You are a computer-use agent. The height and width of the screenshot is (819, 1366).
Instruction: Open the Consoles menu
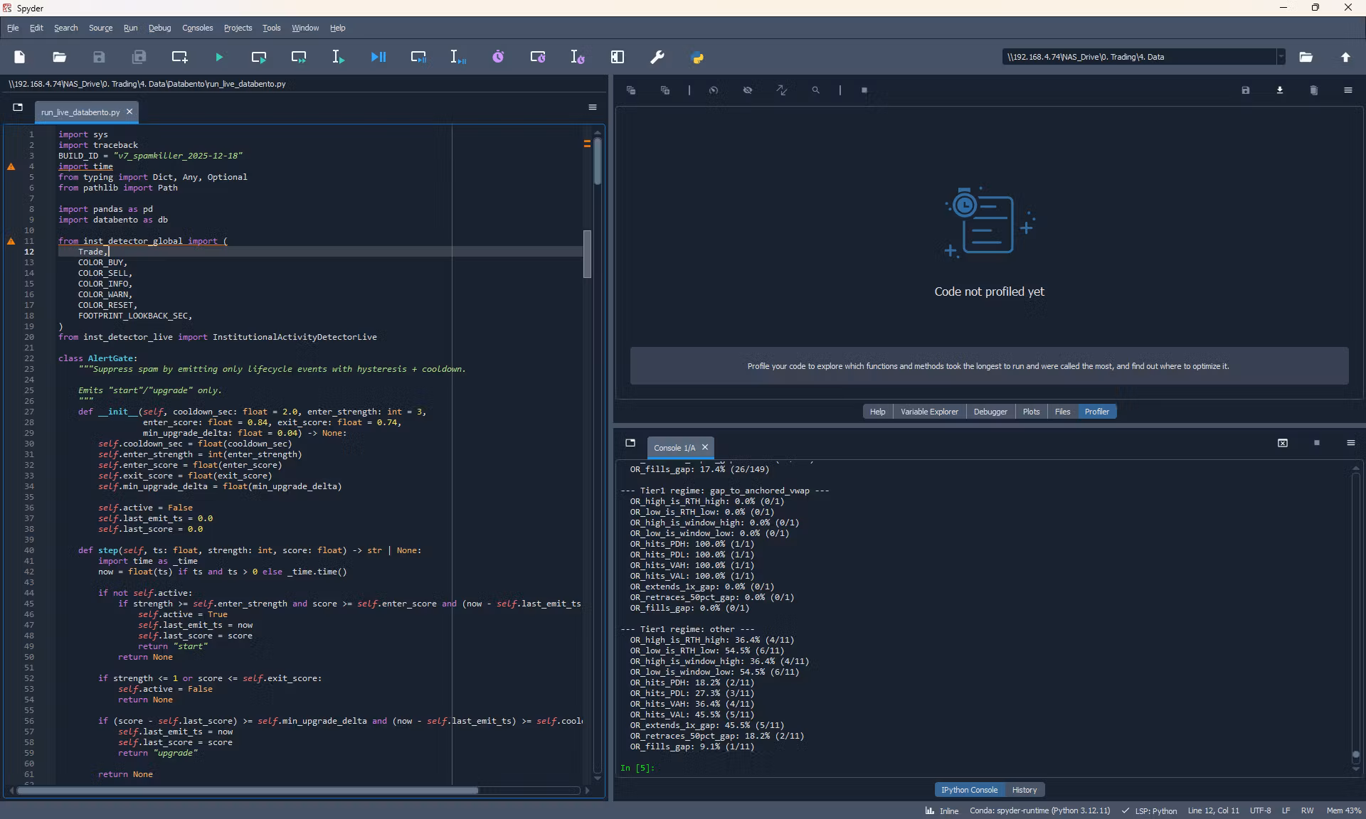[197, 28]
